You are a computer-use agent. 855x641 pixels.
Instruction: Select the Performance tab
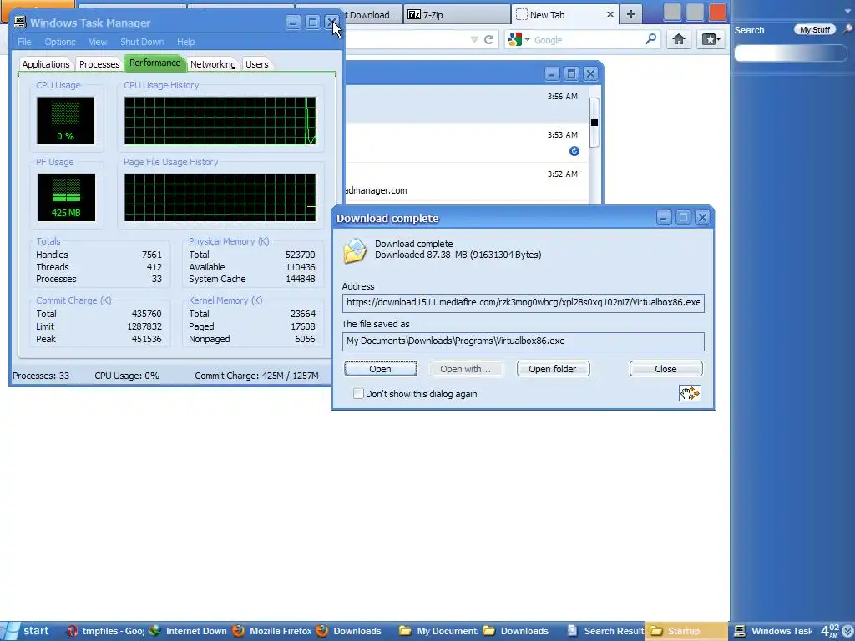coord(154,63)
